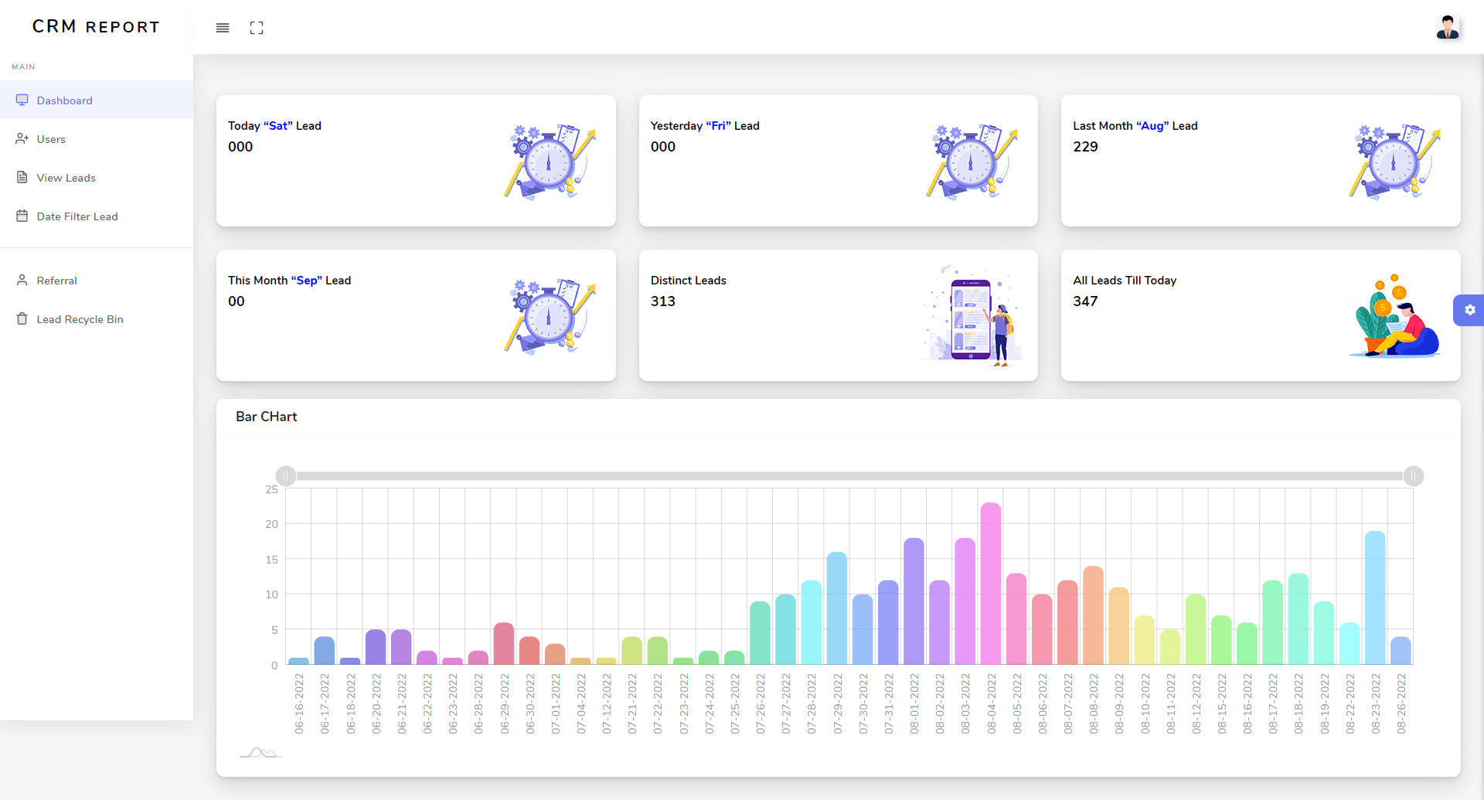The height and width of the screenshot is (800, 1484).
Task: Click the CRM REPORT logo
Action: 96,27
